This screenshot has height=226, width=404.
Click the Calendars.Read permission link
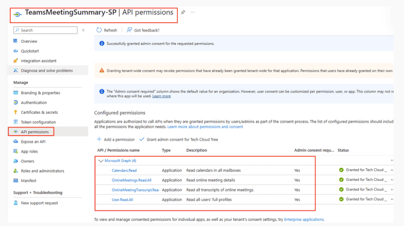[x=124, y=170]
